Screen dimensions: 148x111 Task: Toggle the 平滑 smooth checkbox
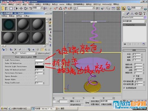click(x=134, y=76)
